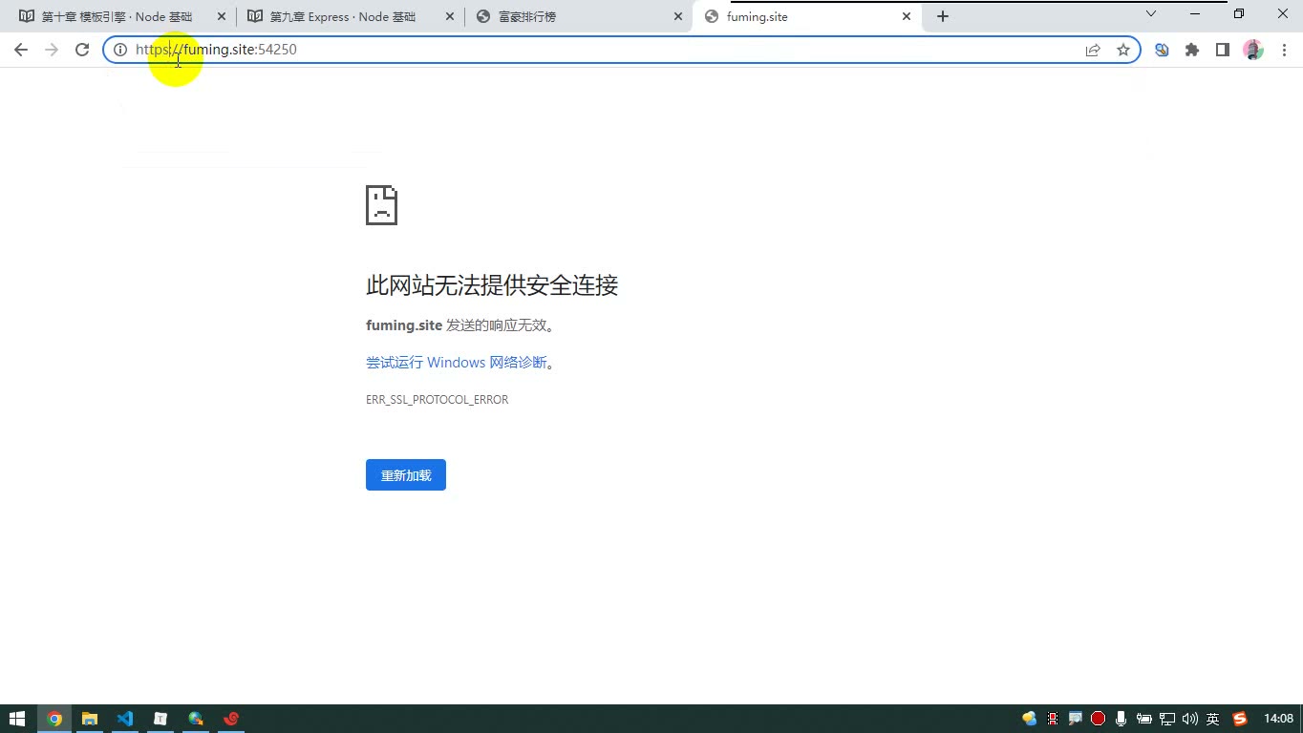The width and height of the screenshot is (1303, 733).
Task: Switch to 第十章 模板引擎 tab
Action: click(x=117, y=17)
